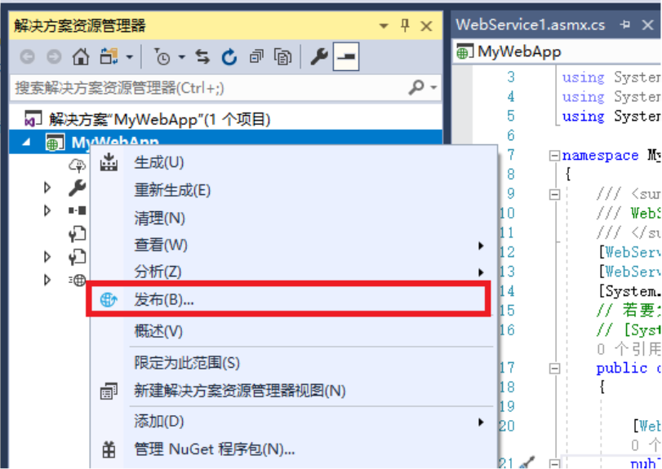The width and height of the screenshot is (662, 469).
Task: Go to Home view in Solution Explorer
Action: coord(81,56)
